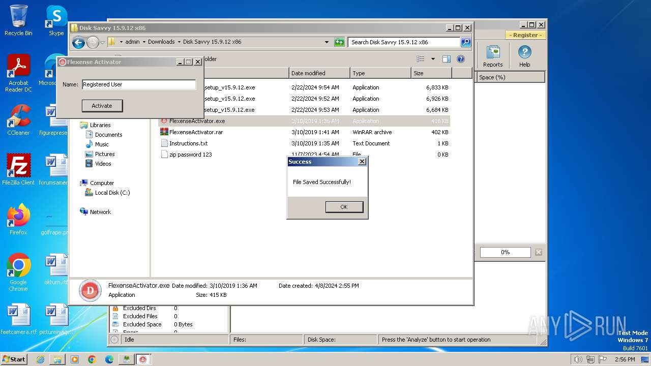Click admin breadcrumb in address bar
This screenshot has height=366, width=651.
click(x=132, y=42)
